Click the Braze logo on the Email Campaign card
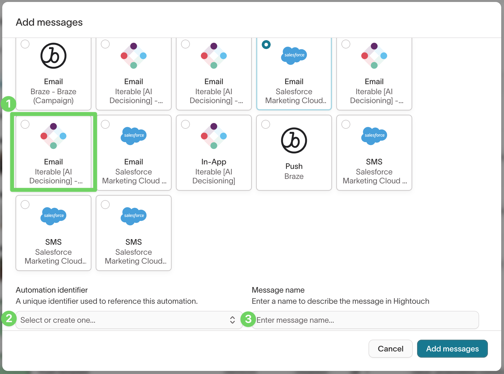This screenshot has width=504, height=374. (x=53, y=56)
